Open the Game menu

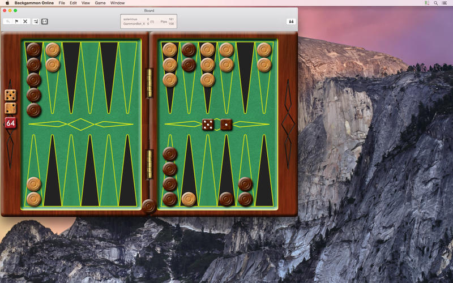pyautogui.click(x=100, y=3)
